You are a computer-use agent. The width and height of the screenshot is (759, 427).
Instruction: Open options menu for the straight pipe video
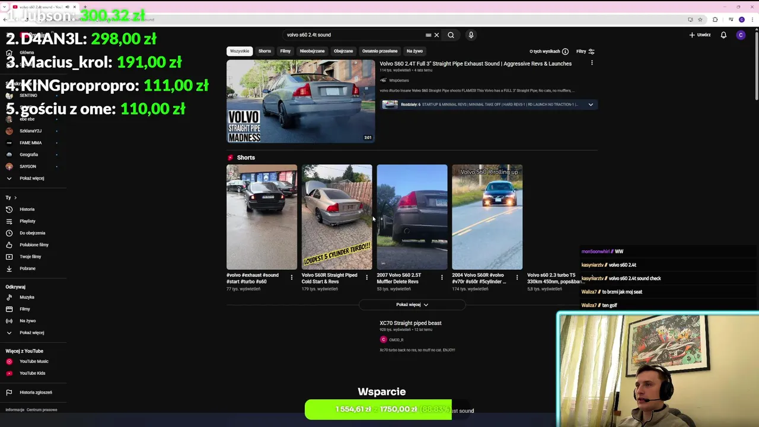[591, 63]
